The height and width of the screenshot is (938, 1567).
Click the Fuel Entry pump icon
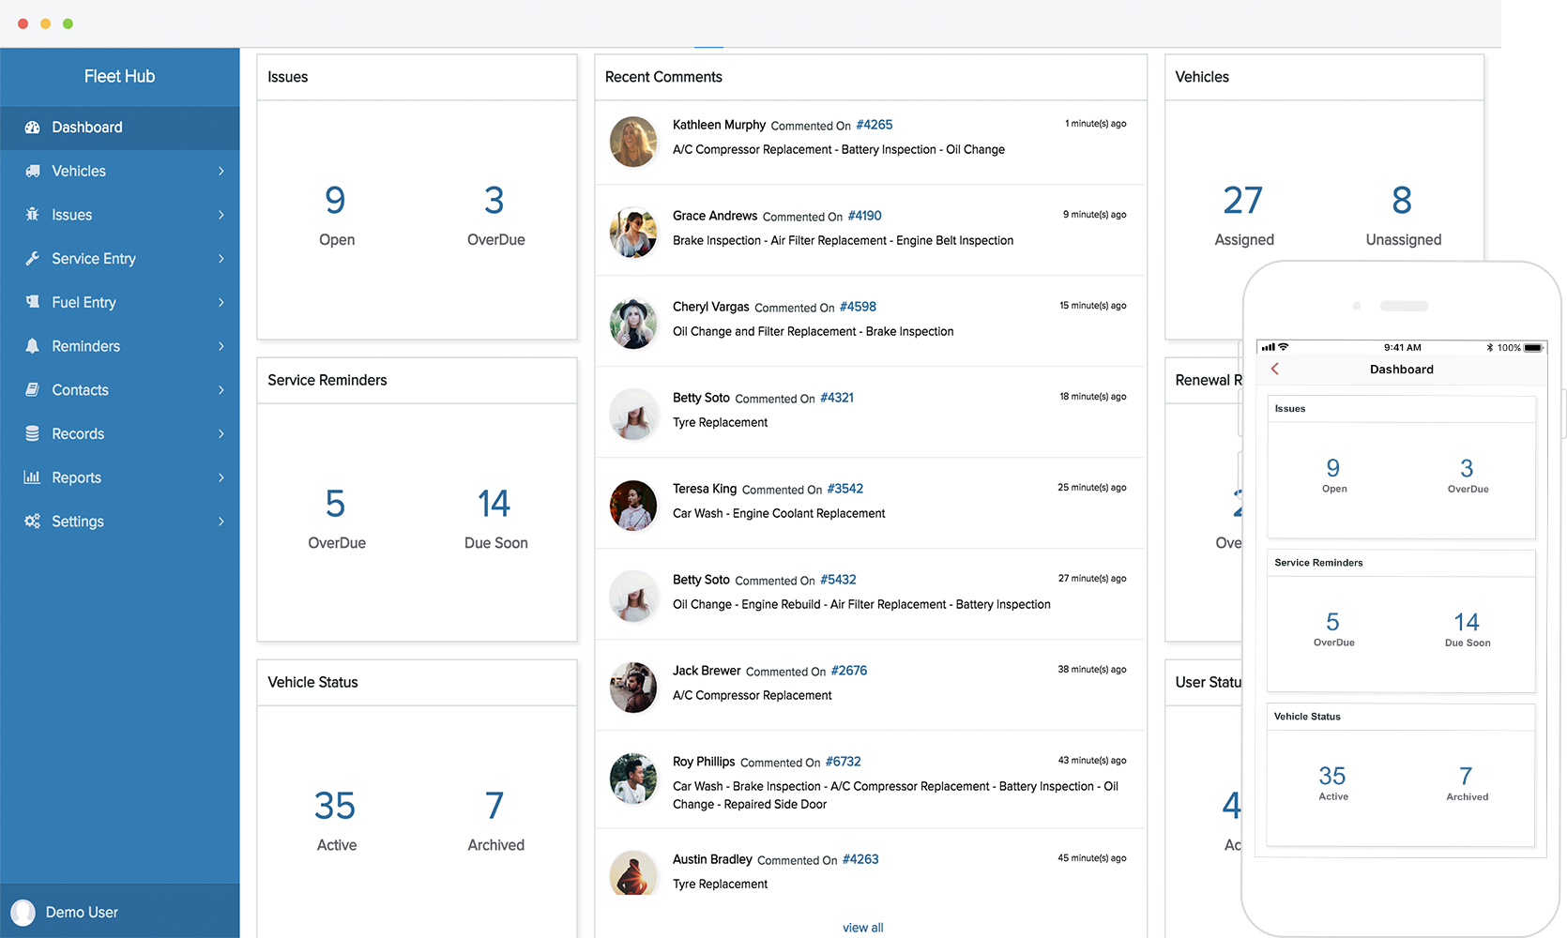[x=32, y=302]
